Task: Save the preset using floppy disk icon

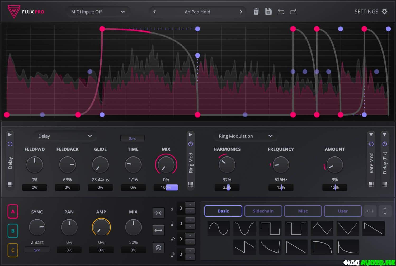Action: [x=268, y=12]
